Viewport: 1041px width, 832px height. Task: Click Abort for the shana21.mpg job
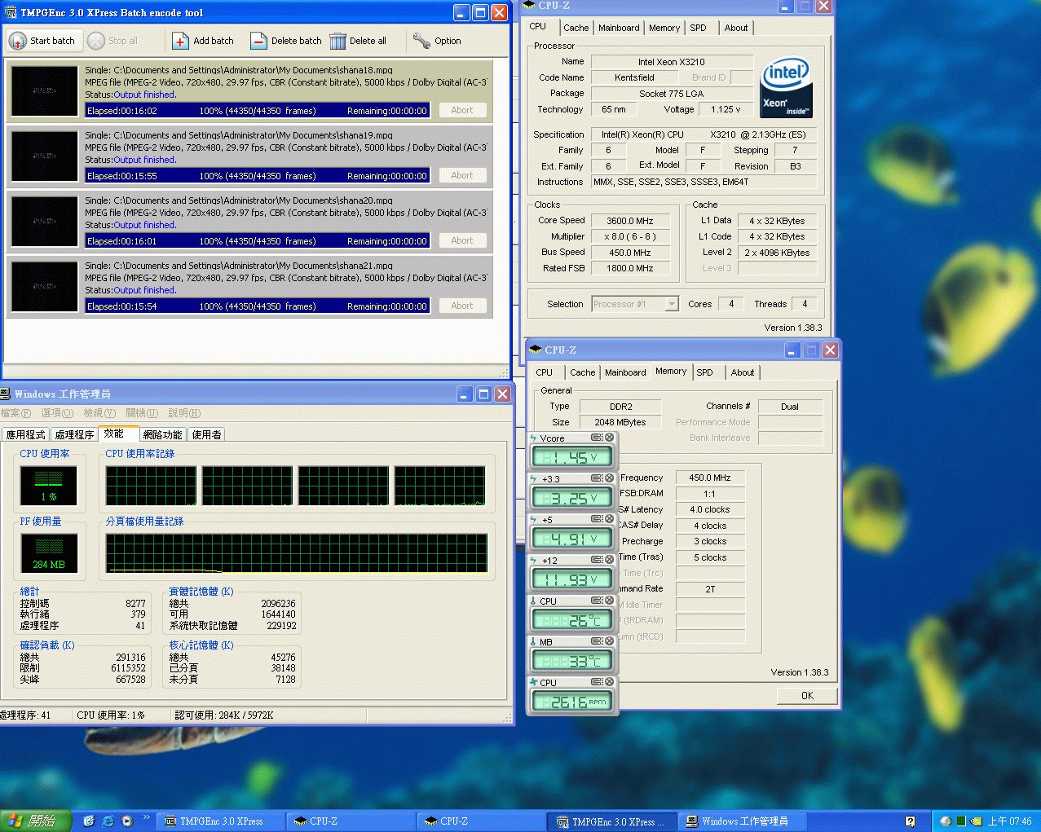[x=462, y=306]
